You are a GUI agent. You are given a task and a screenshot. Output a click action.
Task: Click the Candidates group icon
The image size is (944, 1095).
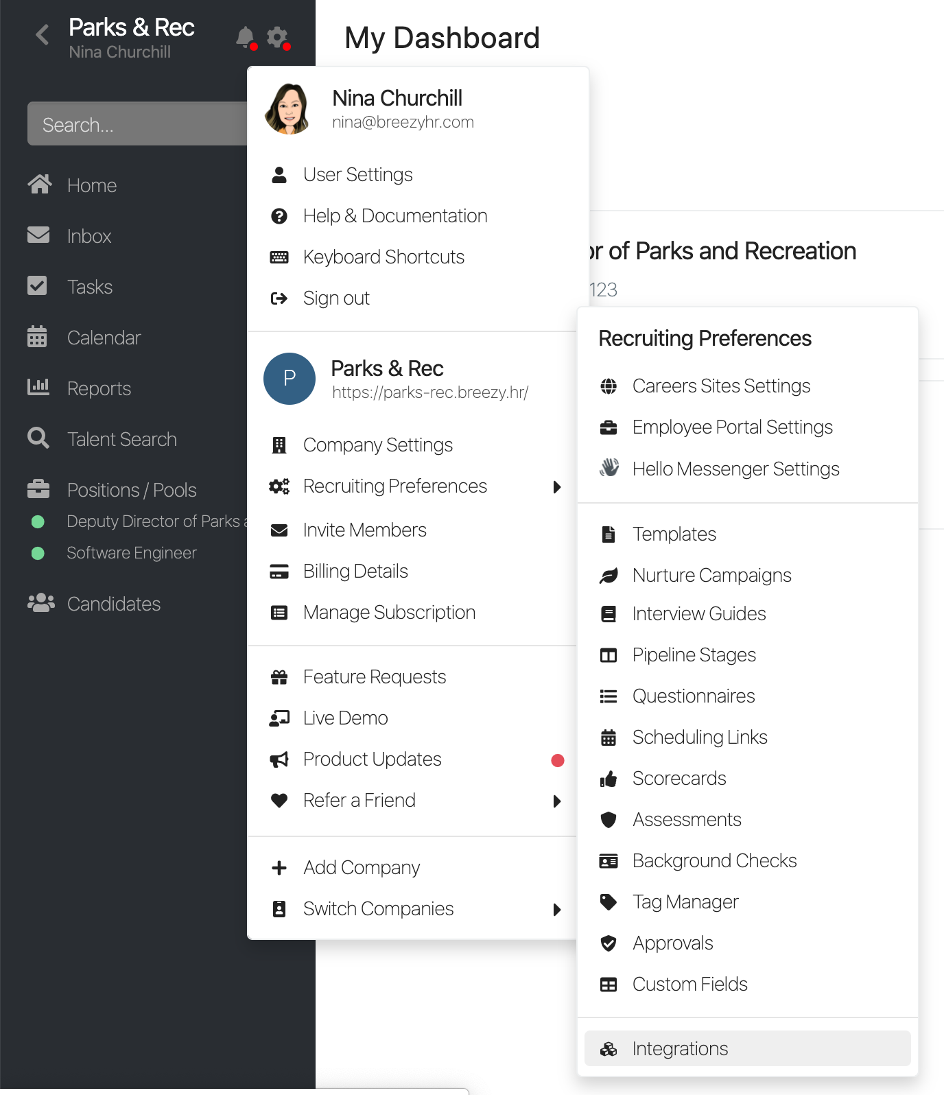tap(40, 603)
